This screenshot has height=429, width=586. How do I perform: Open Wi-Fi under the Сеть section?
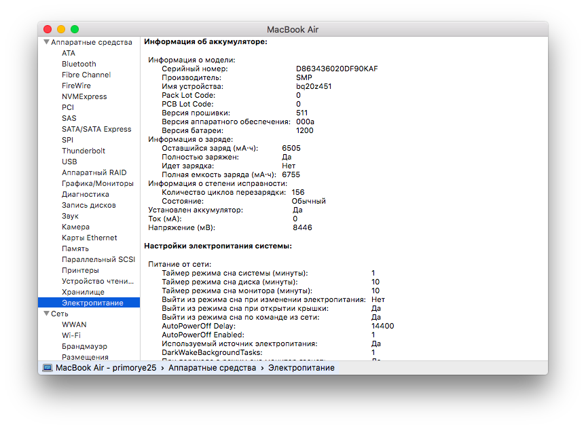(x=71, y=335)
